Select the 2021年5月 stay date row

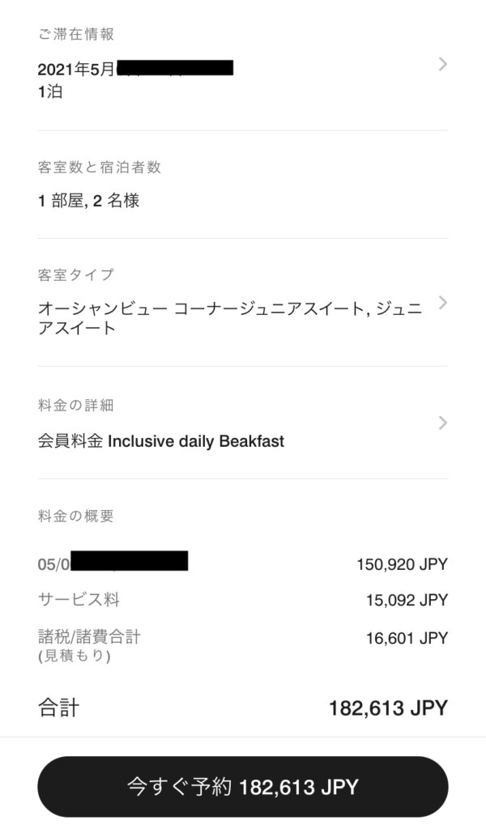pos(243,79)
